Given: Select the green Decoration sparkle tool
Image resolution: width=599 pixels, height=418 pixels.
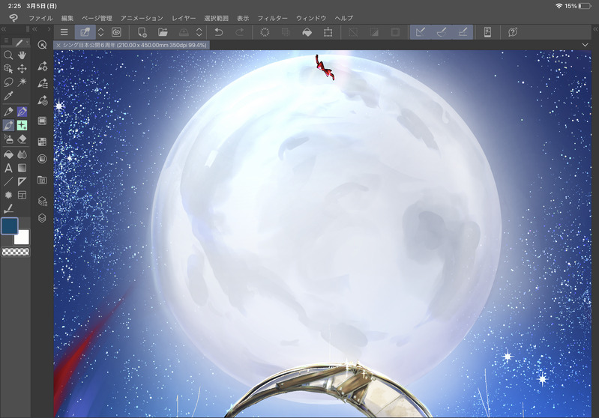Looking at the screenshot, I should pyautogui.click(x=22, y=125).
